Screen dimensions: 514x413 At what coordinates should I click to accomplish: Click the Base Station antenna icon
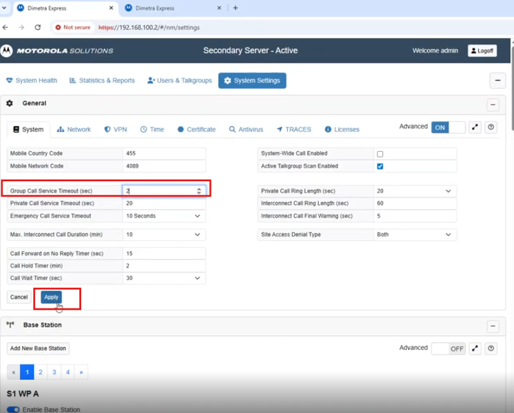[10, 325]
